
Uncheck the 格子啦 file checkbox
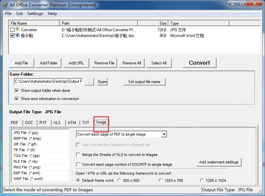[x=12, y=36]
